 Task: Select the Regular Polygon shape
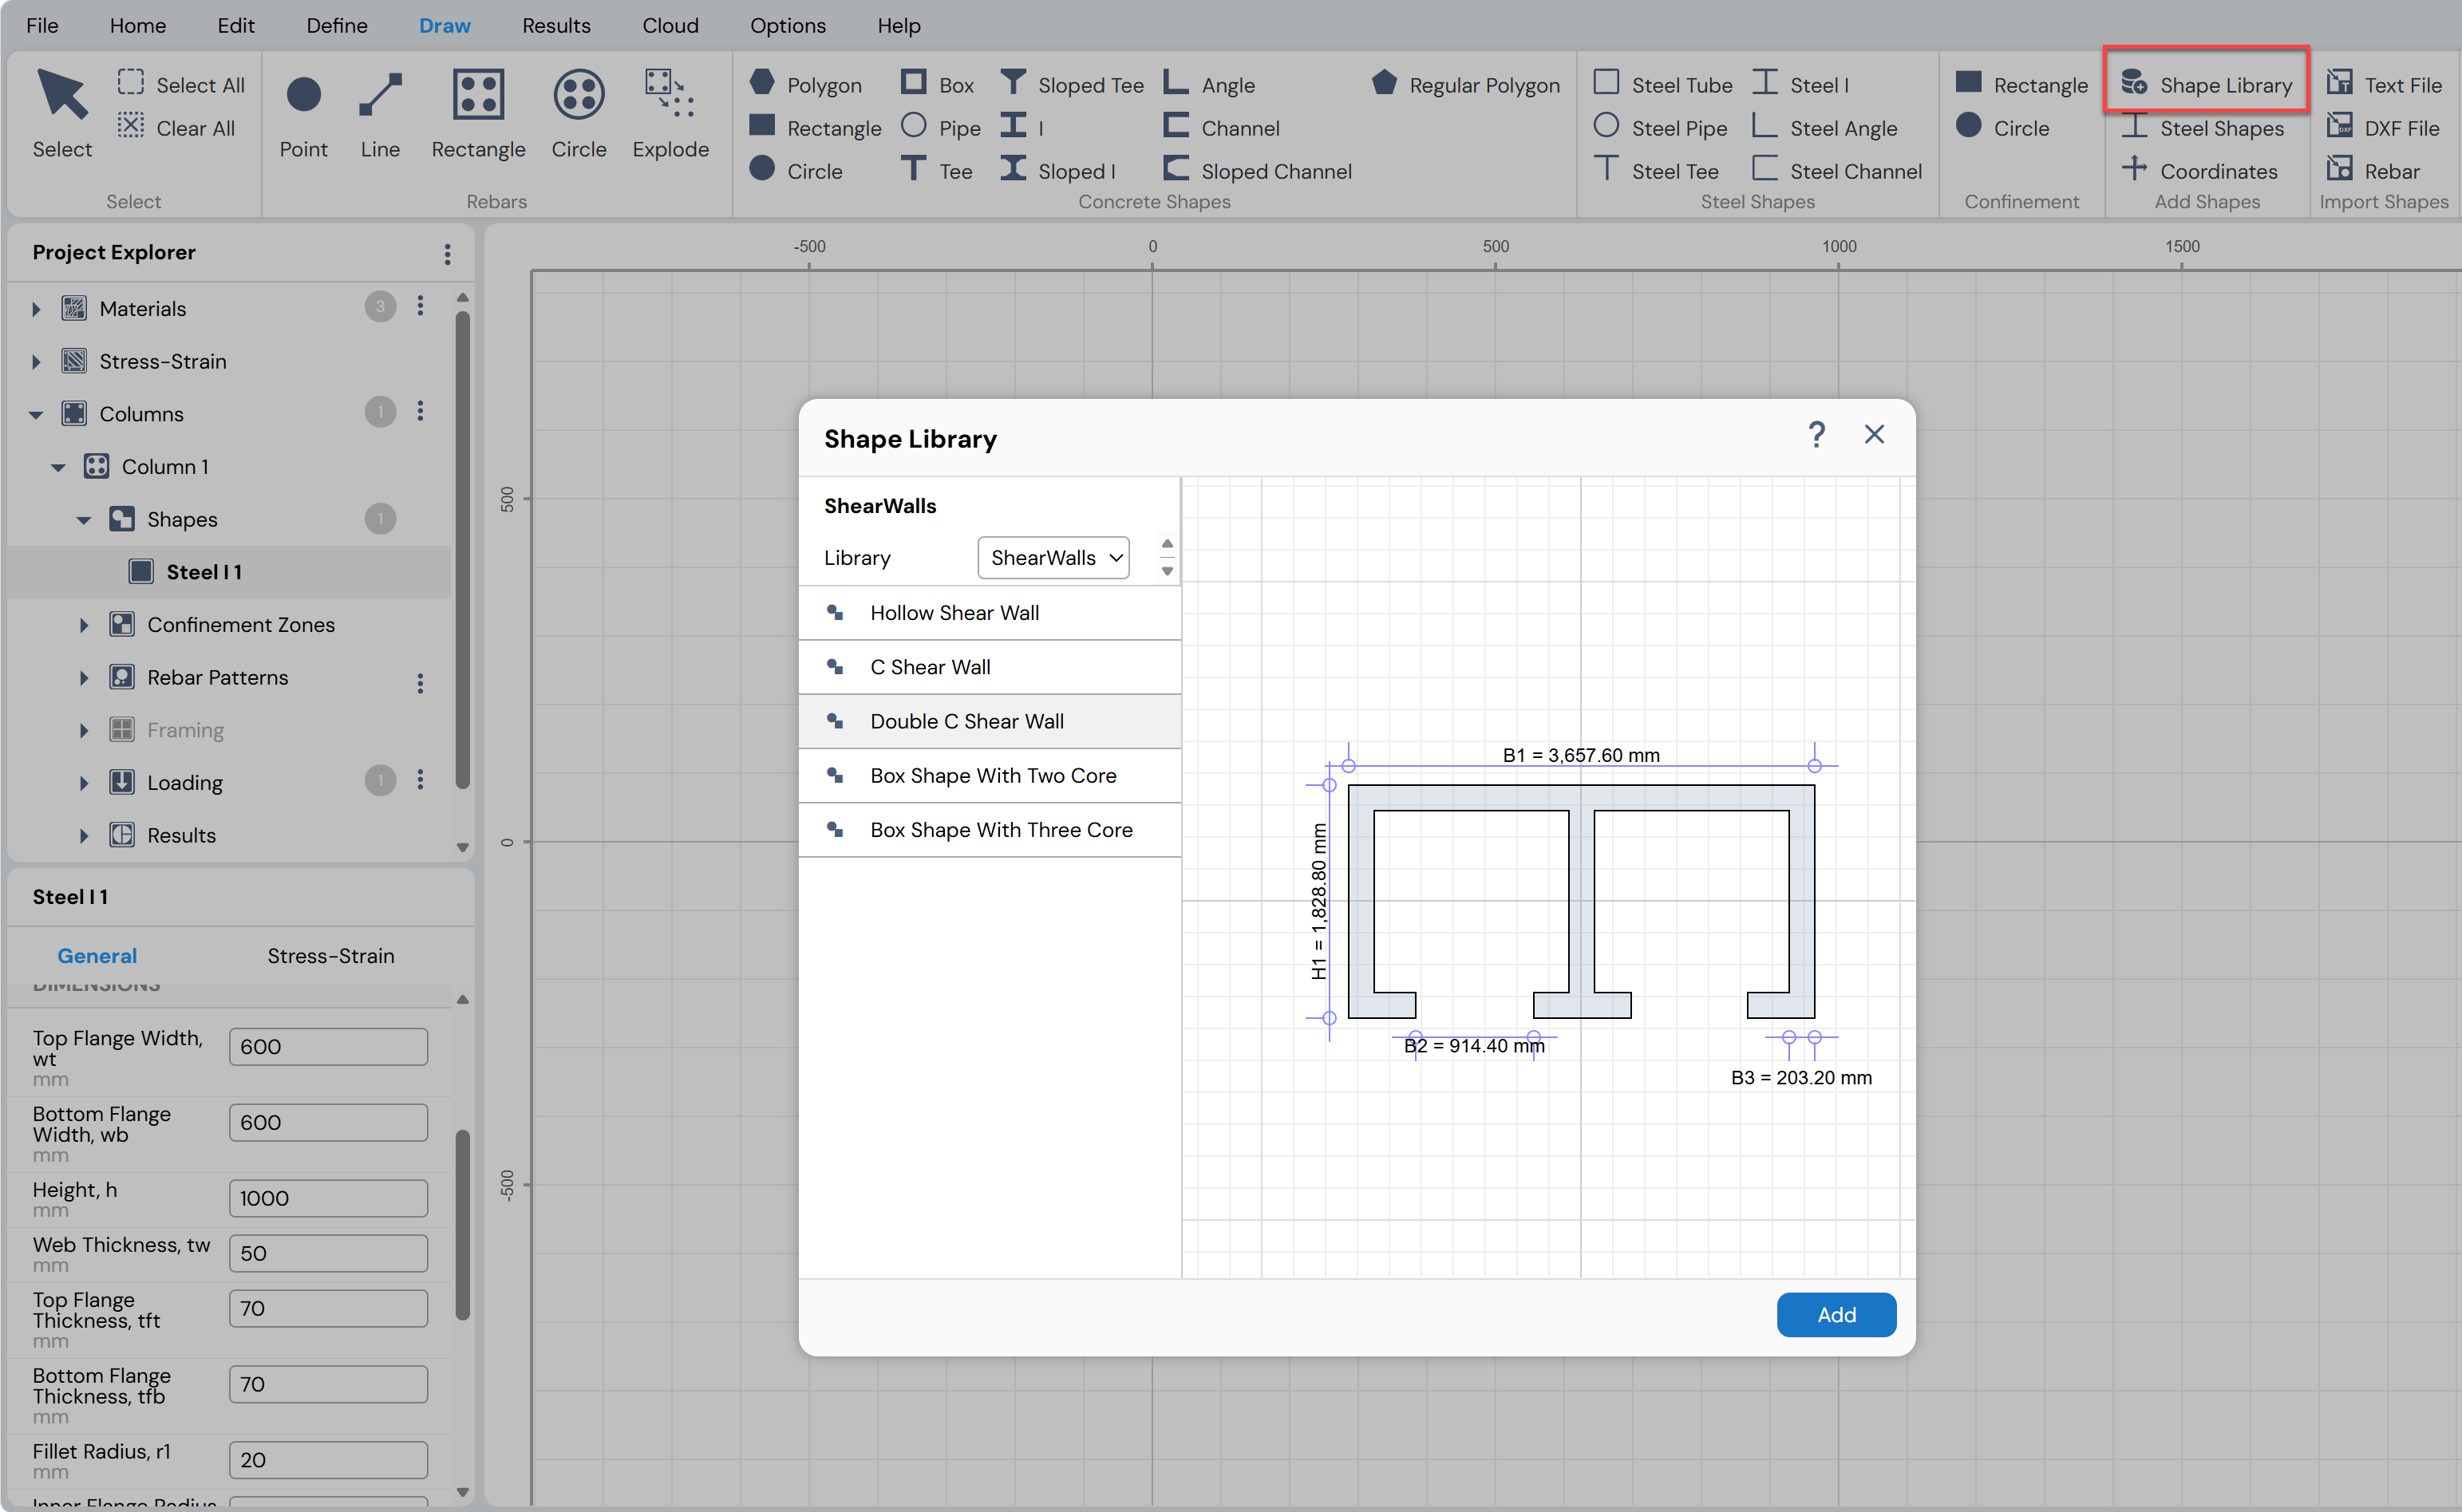pos(1466,84)
